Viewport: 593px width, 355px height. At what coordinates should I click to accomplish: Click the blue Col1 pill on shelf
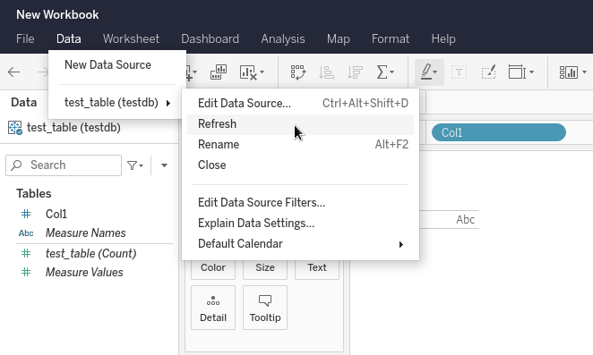[499, 132]
